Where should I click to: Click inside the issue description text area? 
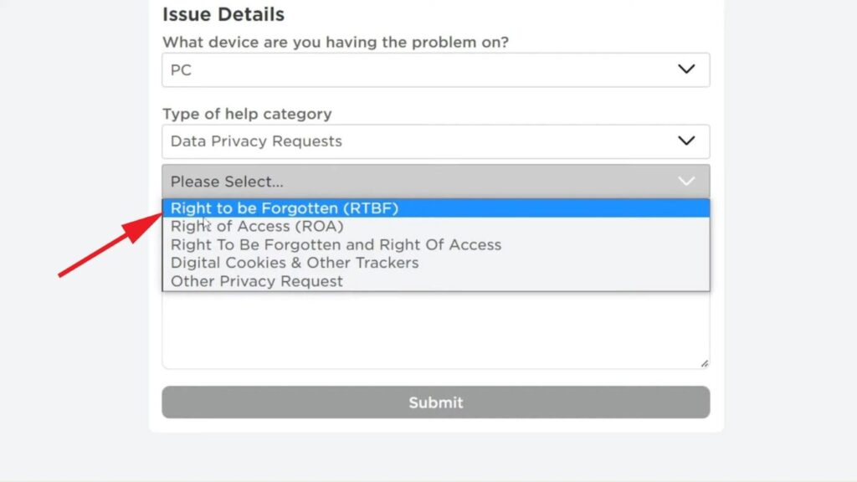[435, 331]
